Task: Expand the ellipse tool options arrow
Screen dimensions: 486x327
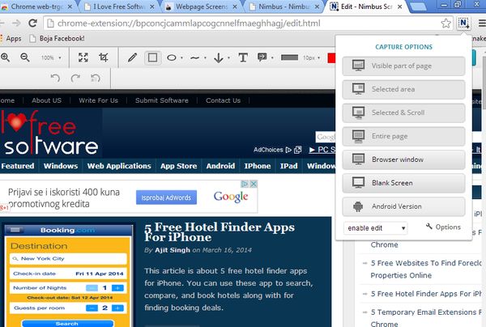Action: [x=181, y=57]
